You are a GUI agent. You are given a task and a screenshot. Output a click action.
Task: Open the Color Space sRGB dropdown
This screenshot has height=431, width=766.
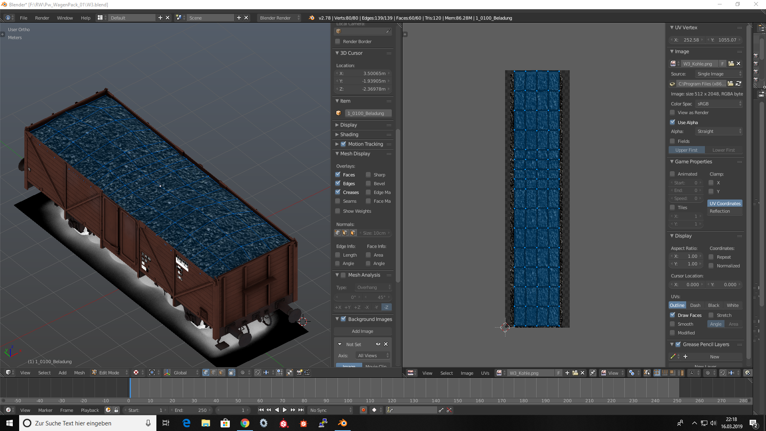click(x=719, y=104)
